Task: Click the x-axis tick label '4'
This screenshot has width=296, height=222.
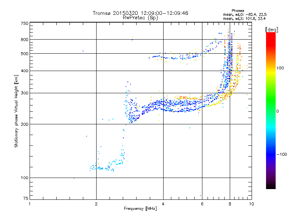Action: point(163,204)
